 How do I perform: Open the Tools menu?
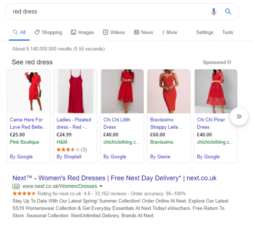pos(228,32)
